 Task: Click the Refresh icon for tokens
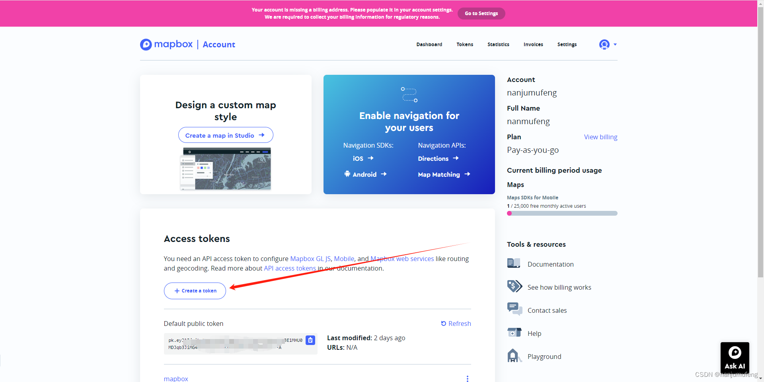[x=444, y=324]
